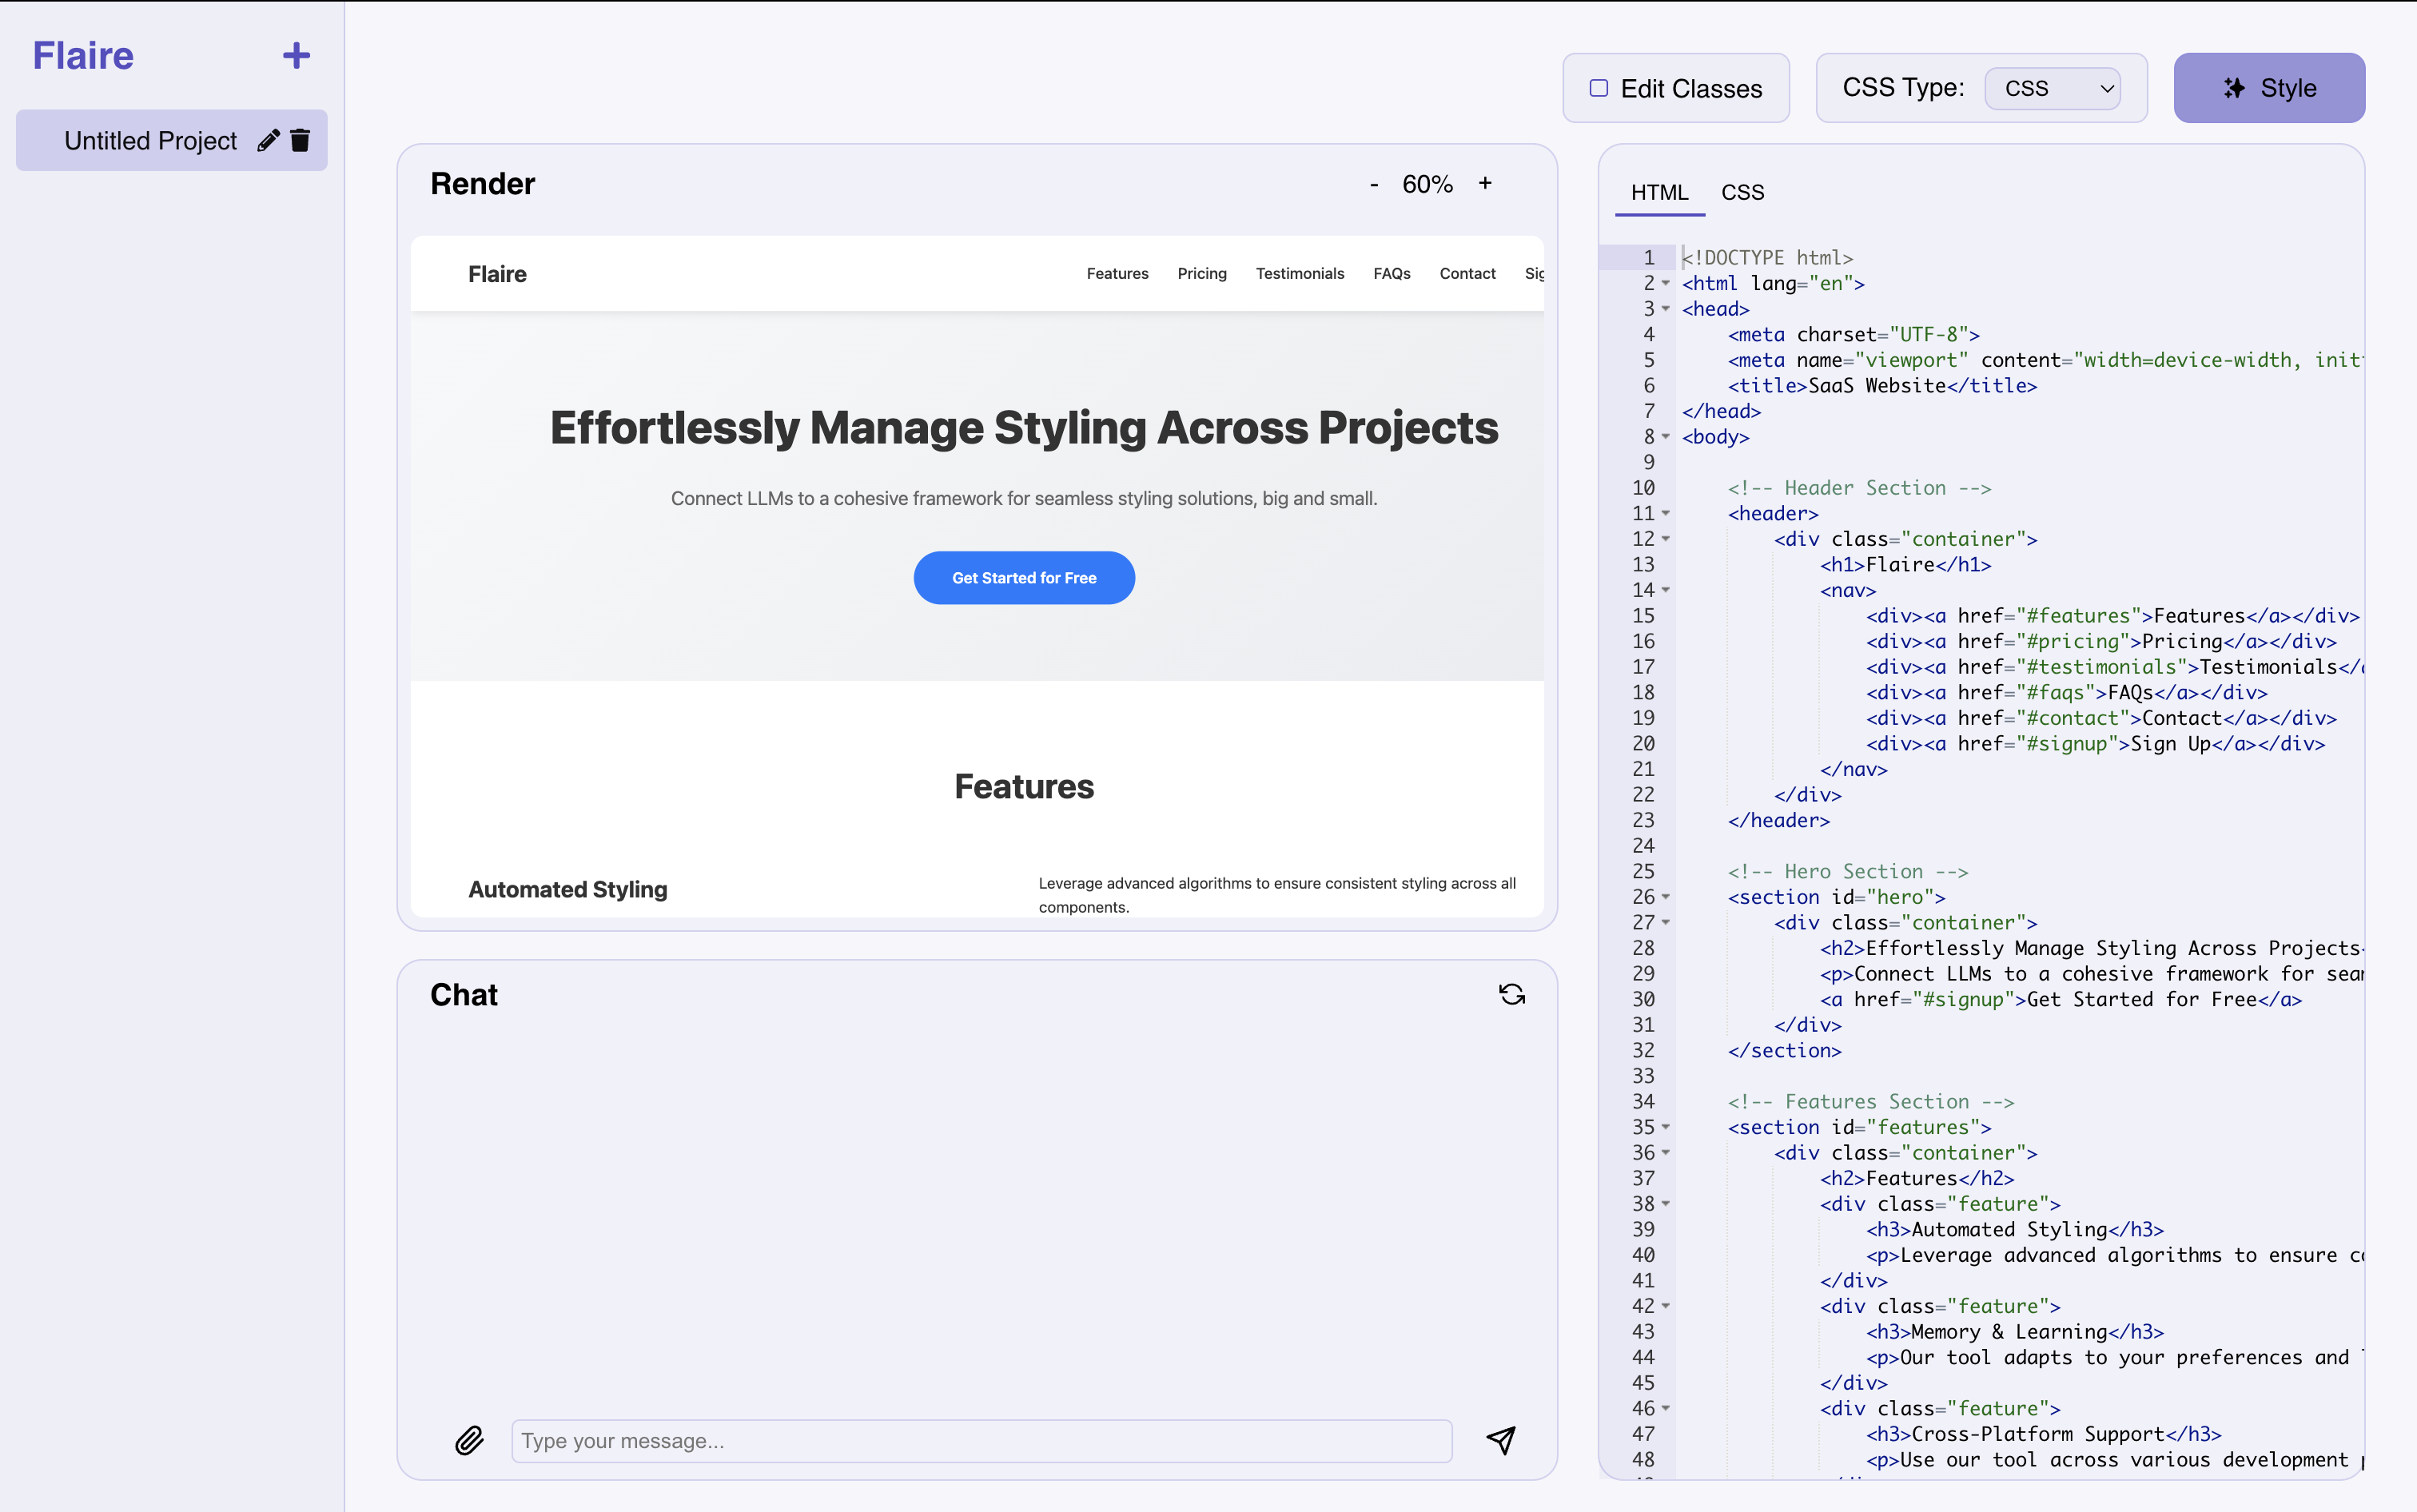Open the CSS Type dropdown
Screen dimensions: 2417x1512
tap(2051, 89)
